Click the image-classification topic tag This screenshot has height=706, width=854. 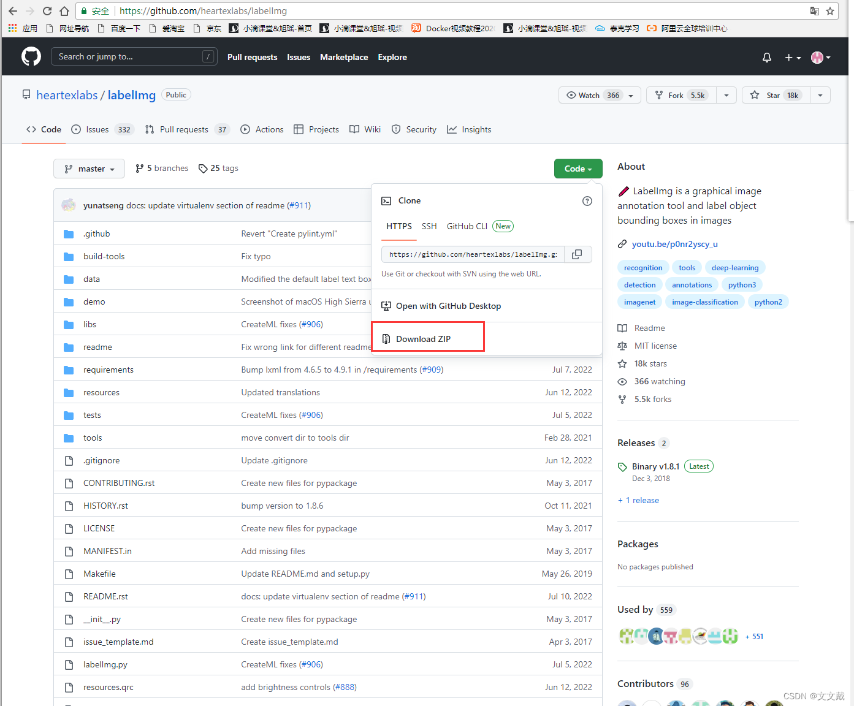pyautogui.click(x=705, y=302)
